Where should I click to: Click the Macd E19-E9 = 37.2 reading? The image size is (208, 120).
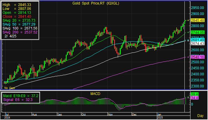pyautogui.click(x=21, y=96)
